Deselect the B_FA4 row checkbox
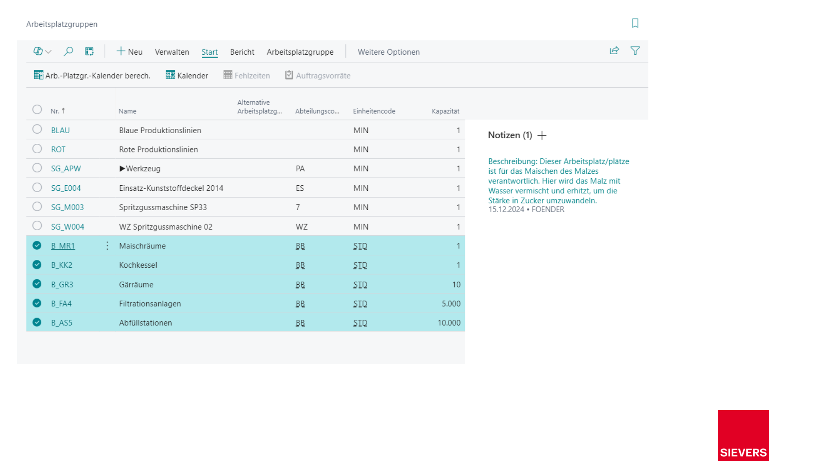 [x=37, y=303]
